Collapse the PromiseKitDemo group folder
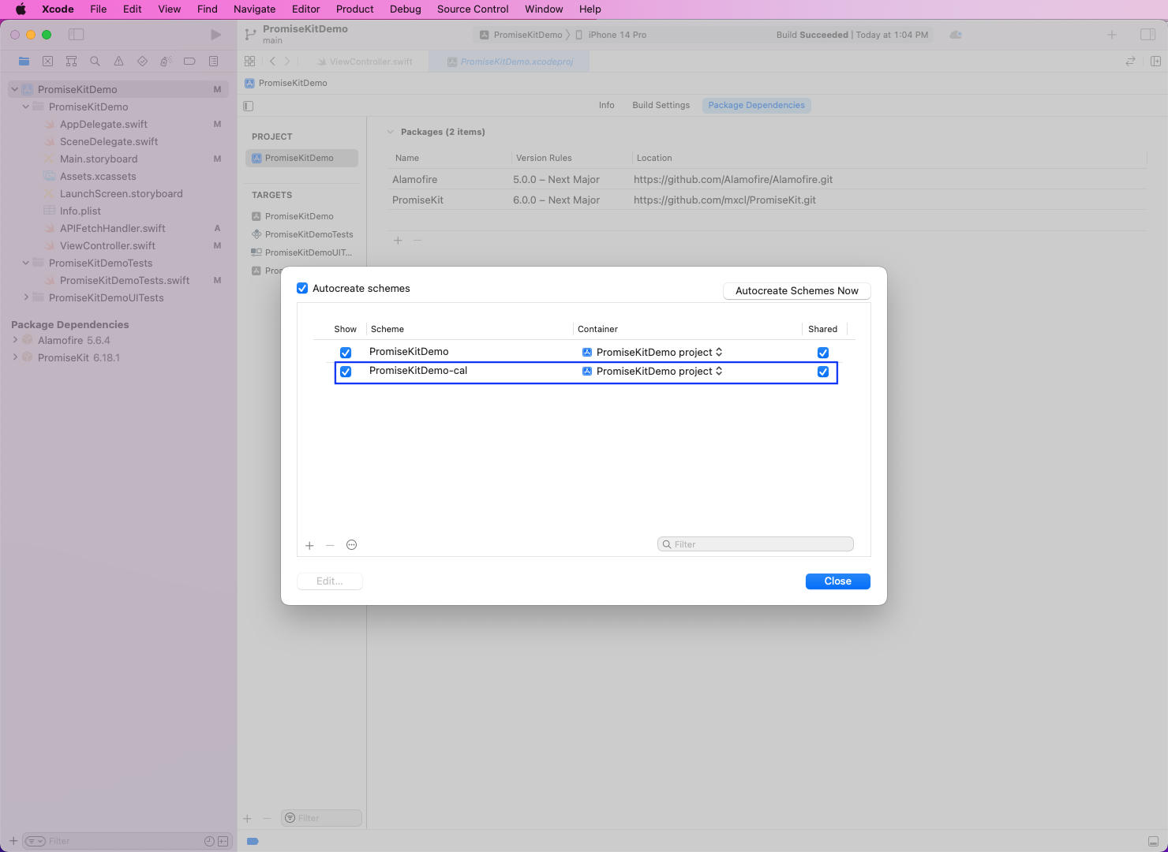The width and height of the screenshot is (1168, 852). pos(25,106)
